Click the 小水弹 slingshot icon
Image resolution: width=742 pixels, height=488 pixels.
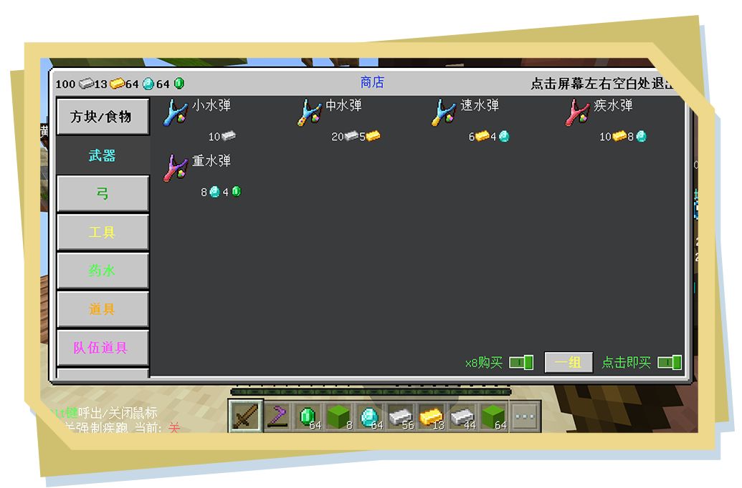point(176,112)
